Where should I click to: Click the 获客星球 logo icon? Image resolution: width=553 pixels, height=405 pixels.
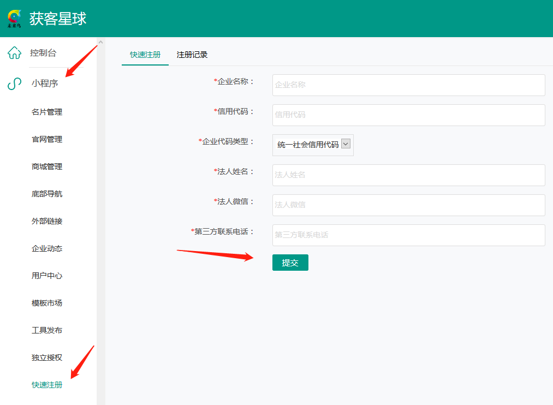(x=15, y=19)
